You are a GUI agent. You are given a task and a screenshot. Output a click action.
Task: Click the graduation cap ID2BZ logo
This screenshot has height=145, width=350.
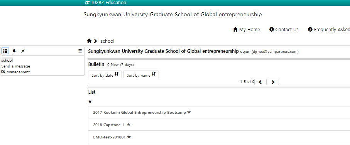pyautogui.click(x=88, y=3)
